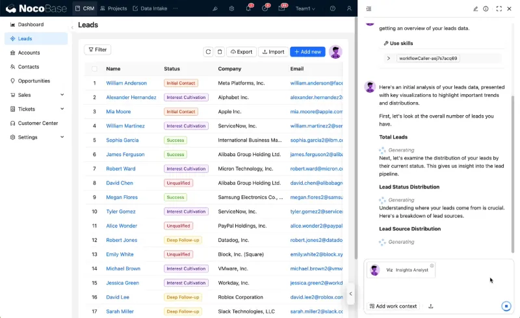Click the Add new button
The image size is (520, 318).
[307, 52]
